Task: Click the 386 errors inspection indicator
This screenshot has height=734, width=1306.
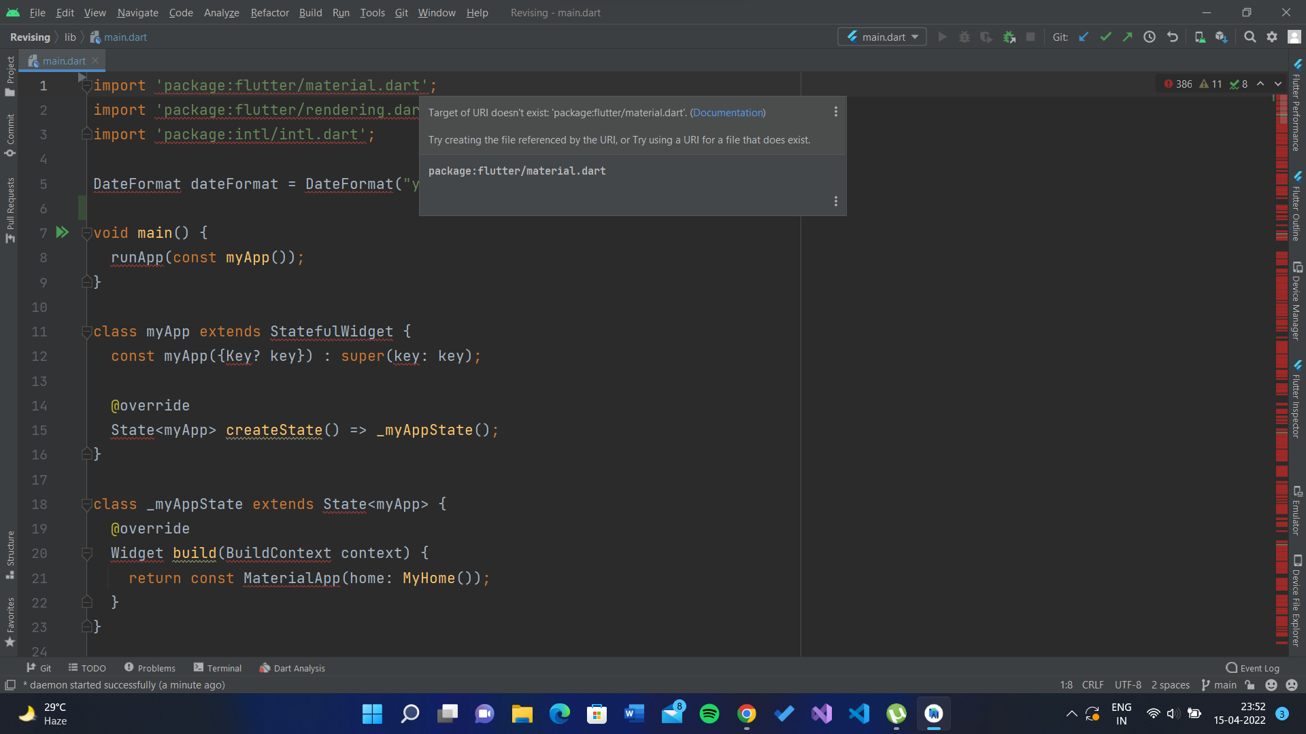Action: [1178, 84]
